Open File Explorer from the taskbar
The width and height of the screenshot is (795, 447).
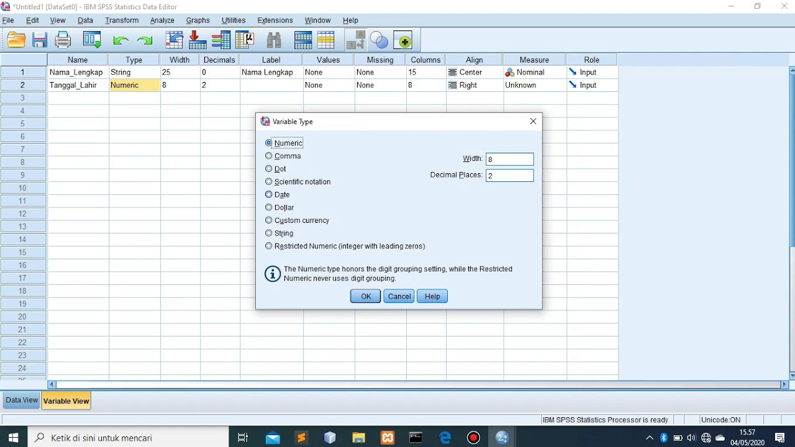[358, 438]
